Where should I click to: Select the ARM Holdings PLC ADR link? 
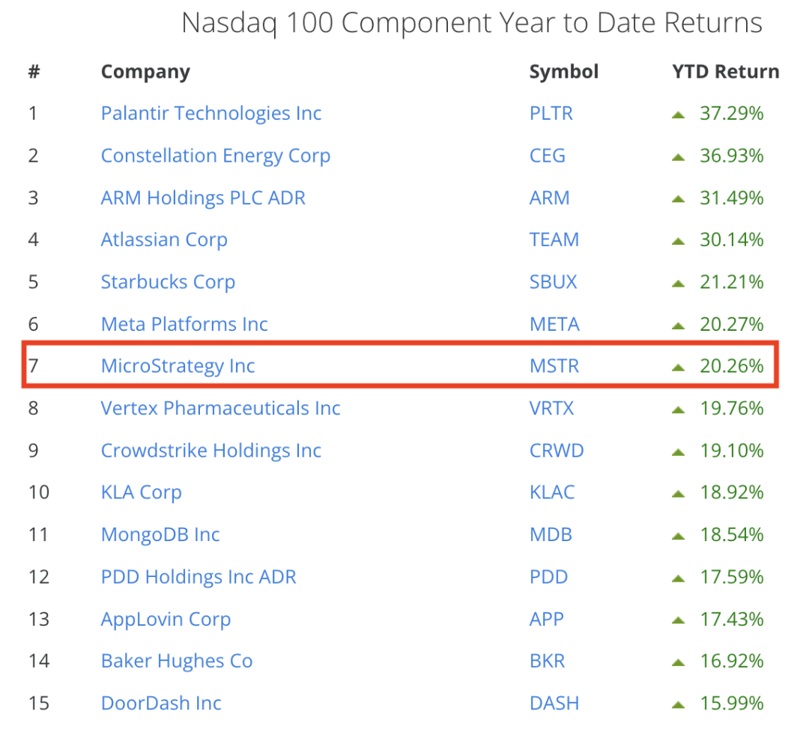(203, 198)
